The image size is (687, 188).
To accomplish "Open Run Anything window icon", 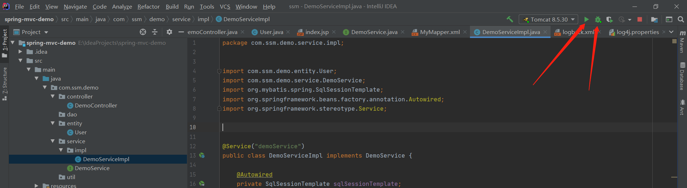I will pos(669,19).
